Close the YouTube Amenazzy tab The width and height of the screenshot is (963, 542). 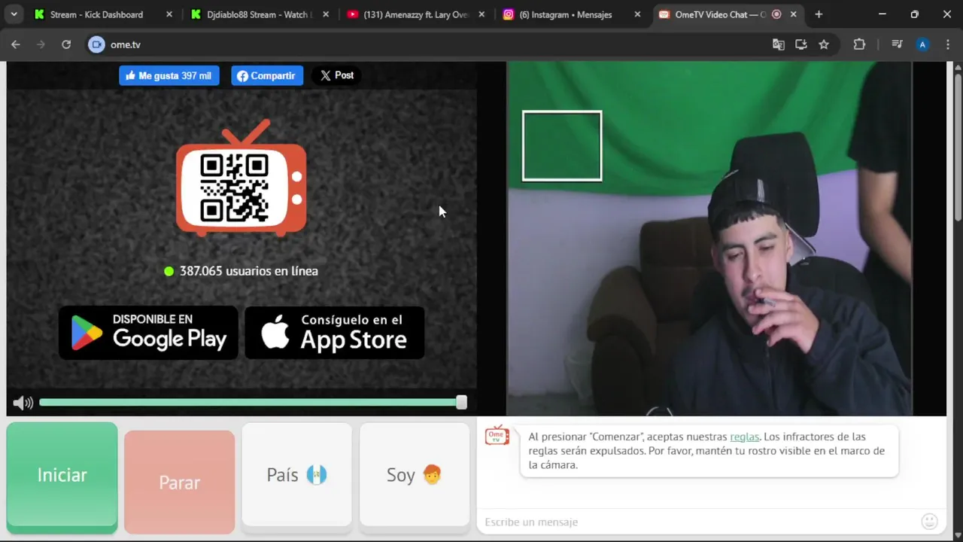click(x=481, y=14)
